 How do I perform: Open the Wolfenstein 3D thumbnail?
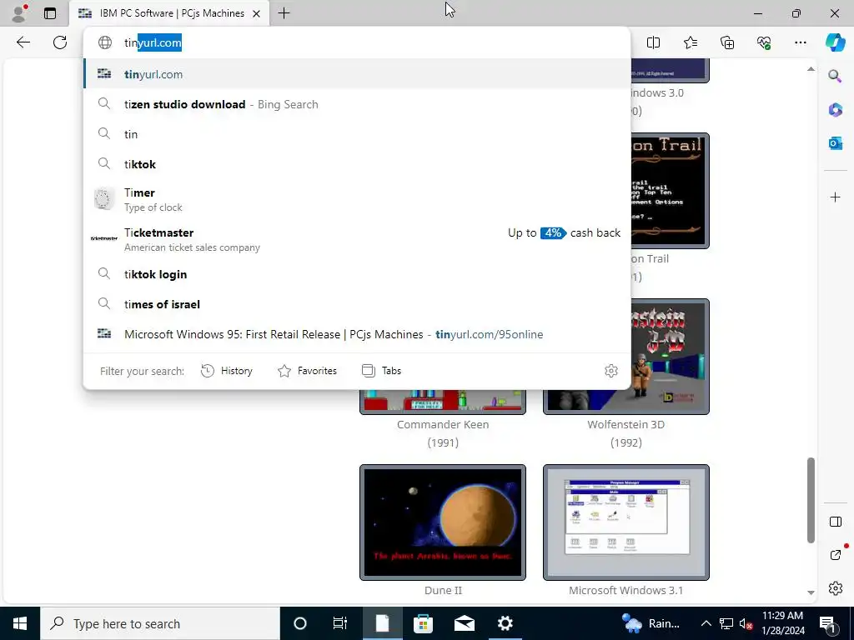(670, 357)
